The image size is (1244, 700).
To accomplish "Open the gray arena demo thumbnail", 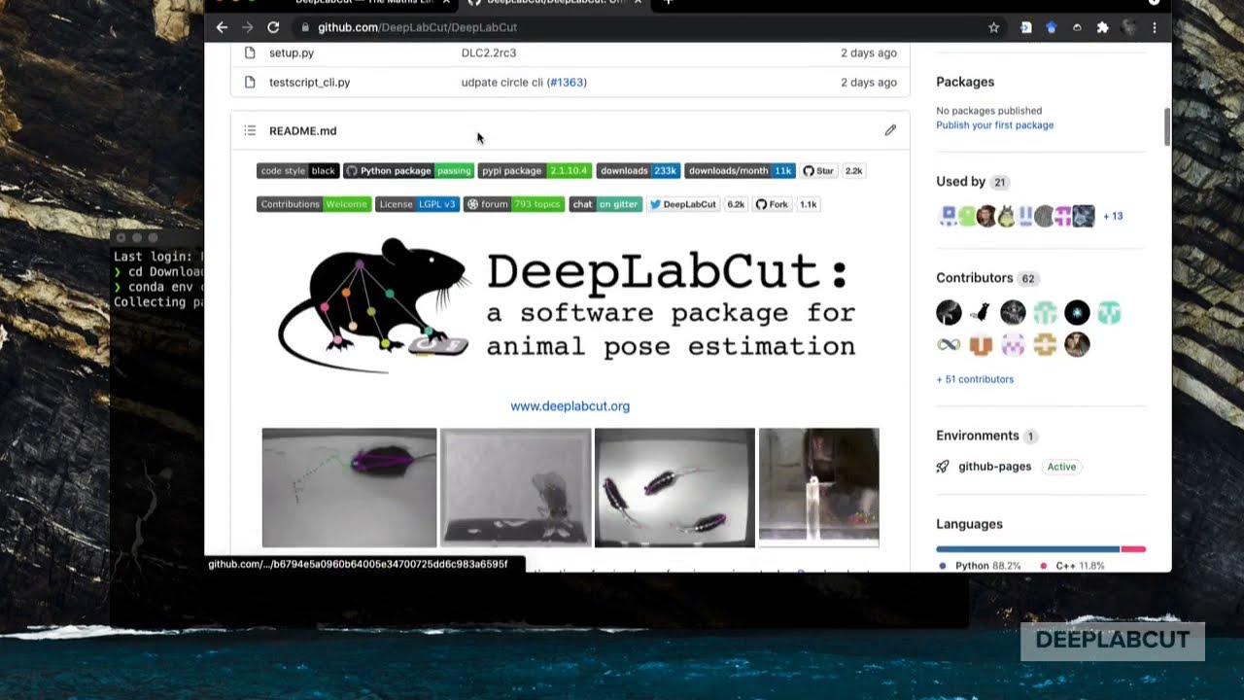I will click(x=515, y=488).
